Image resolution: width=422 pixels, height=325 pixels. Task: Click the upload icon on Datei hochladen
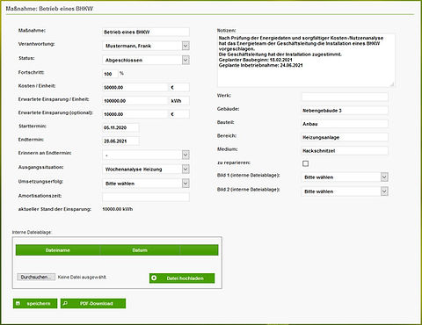(154, 278)
